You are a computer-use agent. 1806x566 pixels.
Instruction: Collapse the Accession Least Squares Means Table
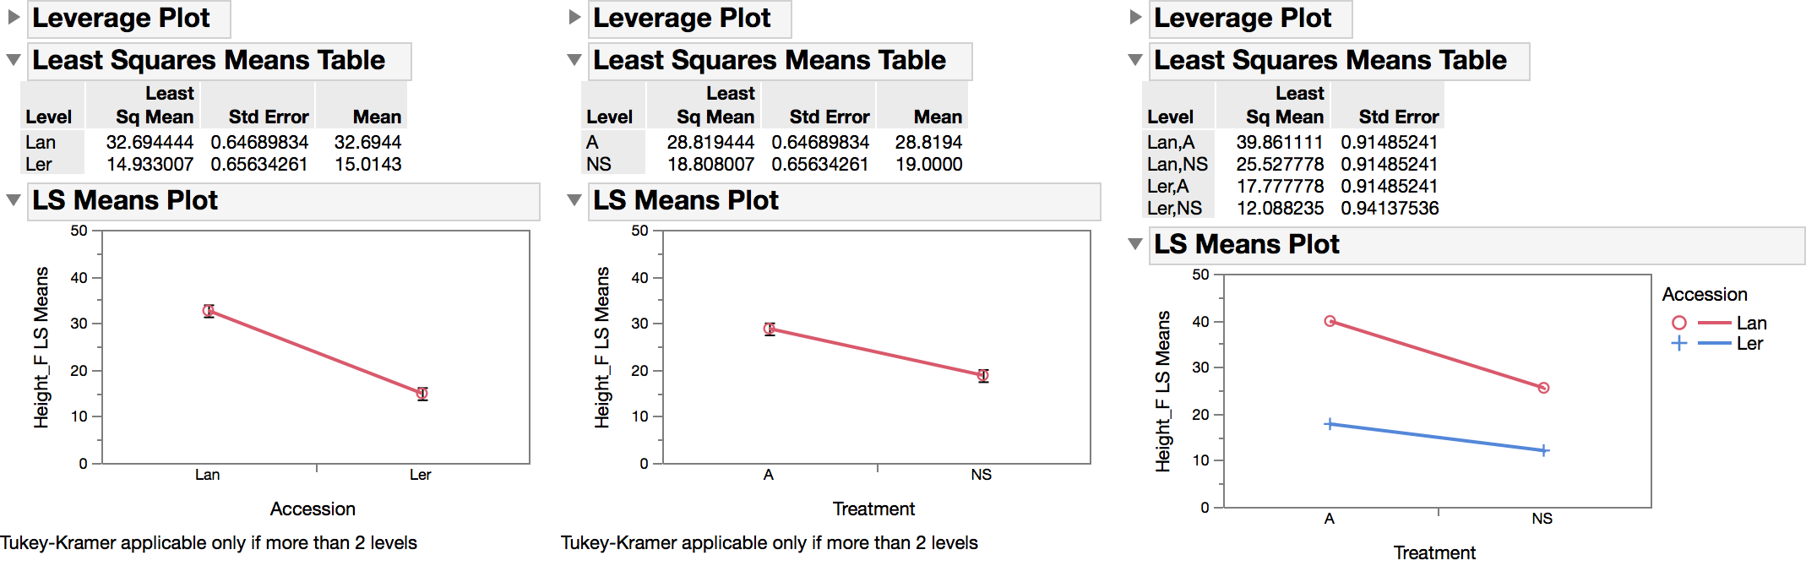click(12, 60)
